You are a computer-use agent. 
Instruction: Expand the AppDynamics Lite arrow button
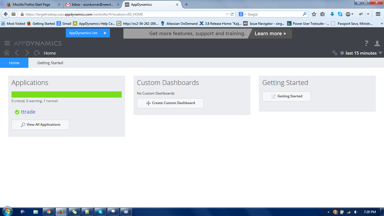[x=105, y=33]
